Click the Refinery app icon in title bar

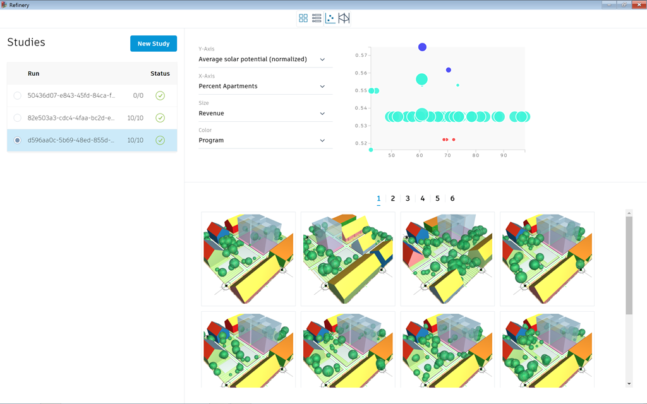click(4, 4)
